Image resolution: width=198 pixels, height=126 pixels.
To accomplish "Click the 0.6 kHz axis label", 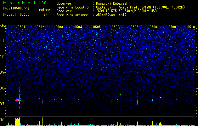I will tap(3, 120).
